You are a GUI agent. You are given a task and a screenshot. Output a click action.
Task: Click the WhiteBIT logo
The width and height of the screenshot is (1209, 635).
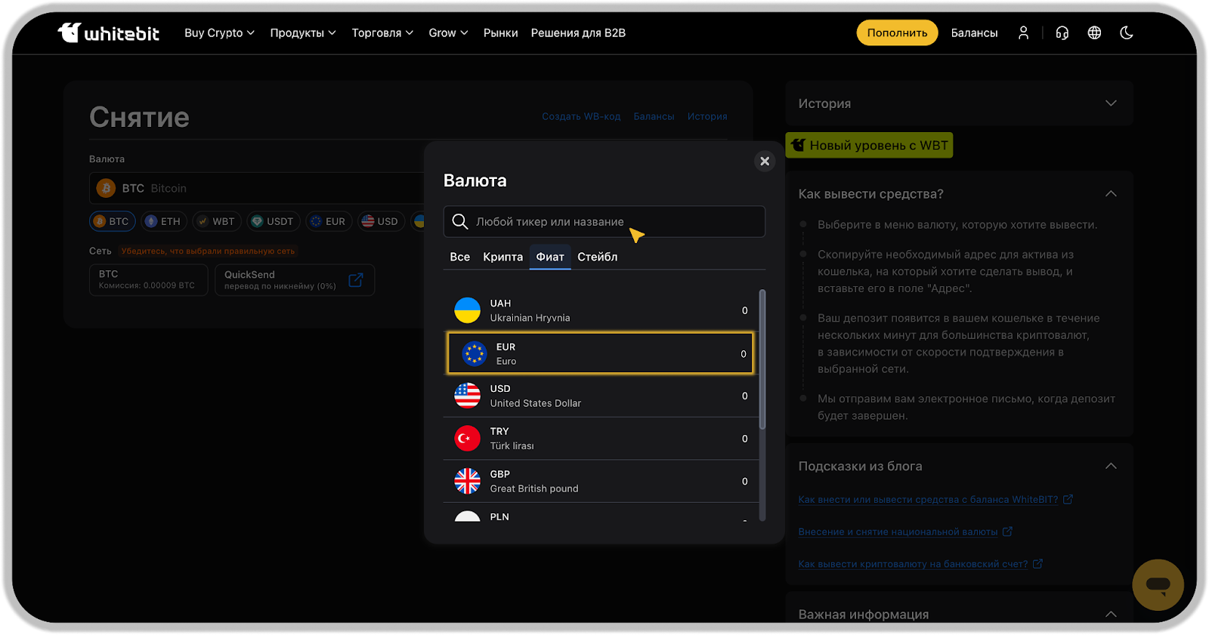[x=109, y=32]
